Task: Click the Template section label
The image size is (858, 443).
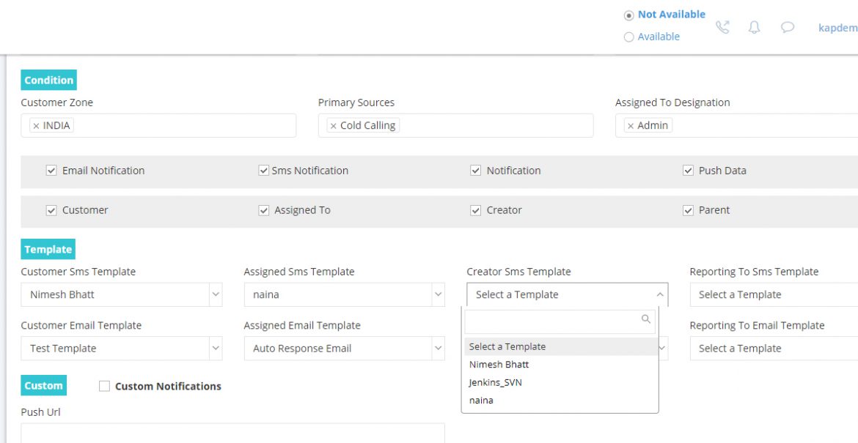Action: pyautogui.click(x=48, y=249)
